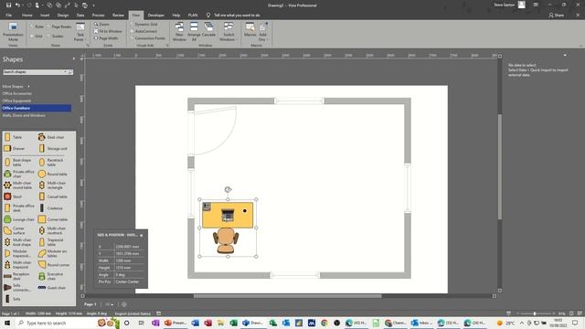Click the Zoom tool in the ribbon
Viewport: 585px width, 329px height.
click(101, 25)
